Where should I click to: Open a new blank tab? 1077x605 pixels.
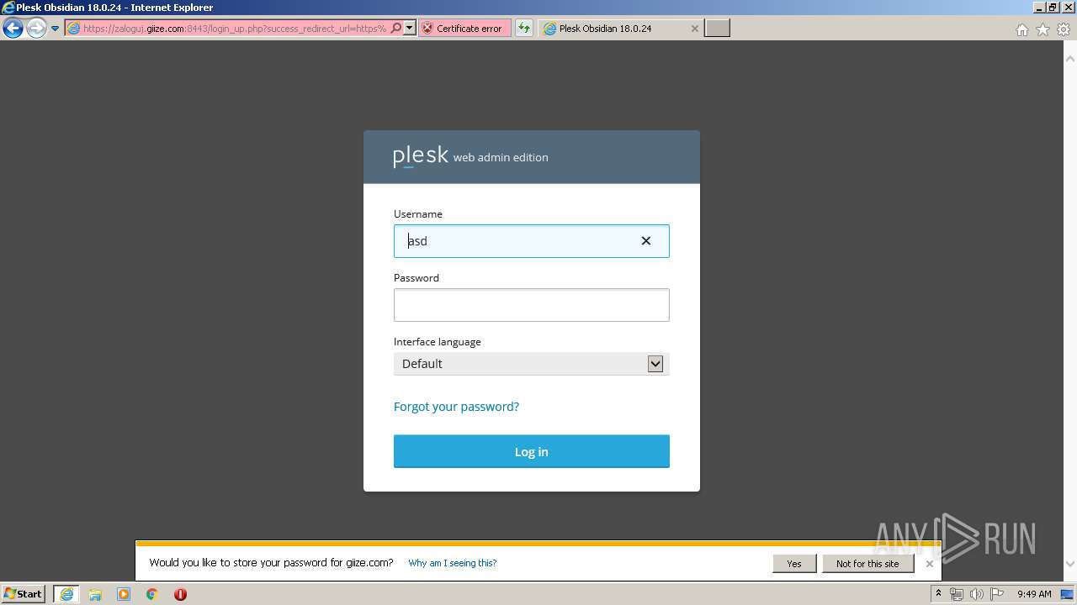click(717, 29)
